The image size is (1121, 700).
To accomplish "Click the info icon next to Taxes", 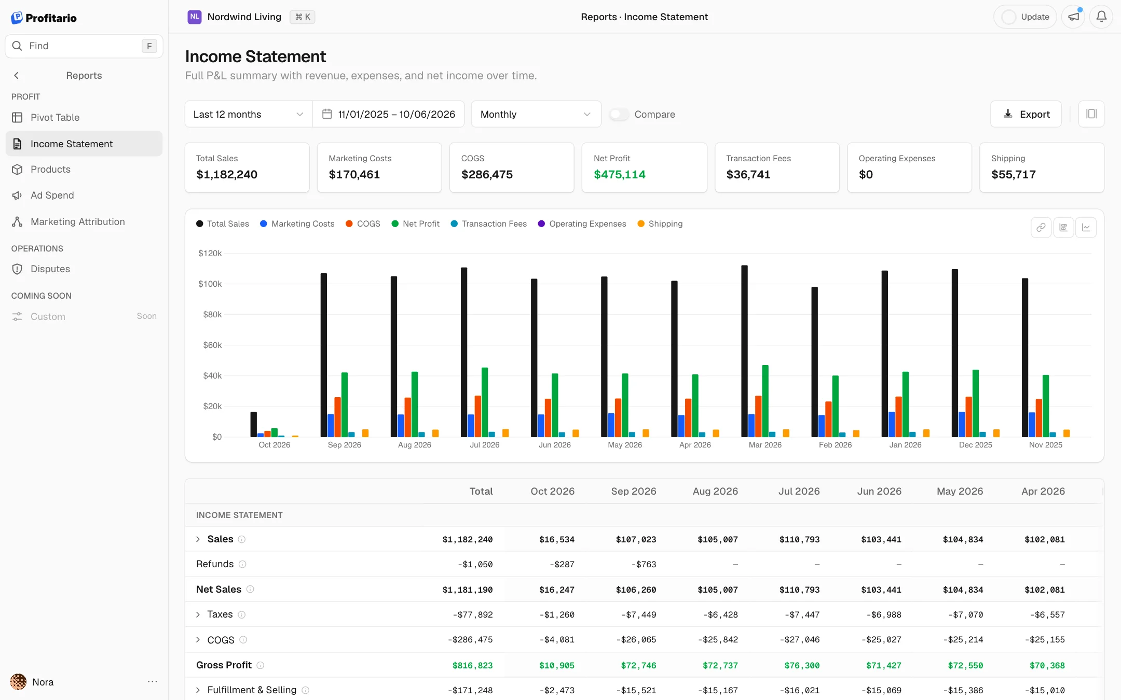I will pyautogui.click(x=242, y=614).
